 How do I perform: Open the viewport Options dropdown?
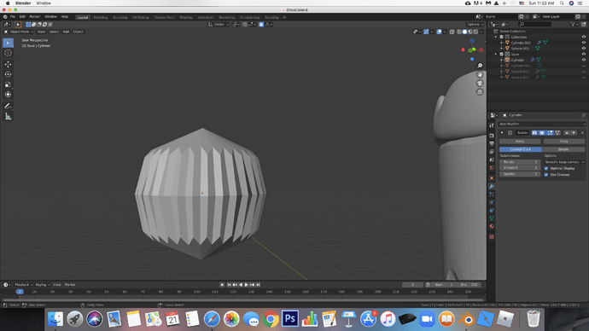click(x=475, y=25)
